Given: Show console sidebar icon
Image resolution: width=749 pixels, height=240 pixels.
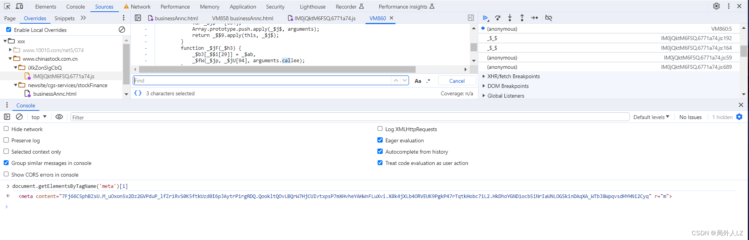Looking at the screenshot, I should (x=7, y=117).
